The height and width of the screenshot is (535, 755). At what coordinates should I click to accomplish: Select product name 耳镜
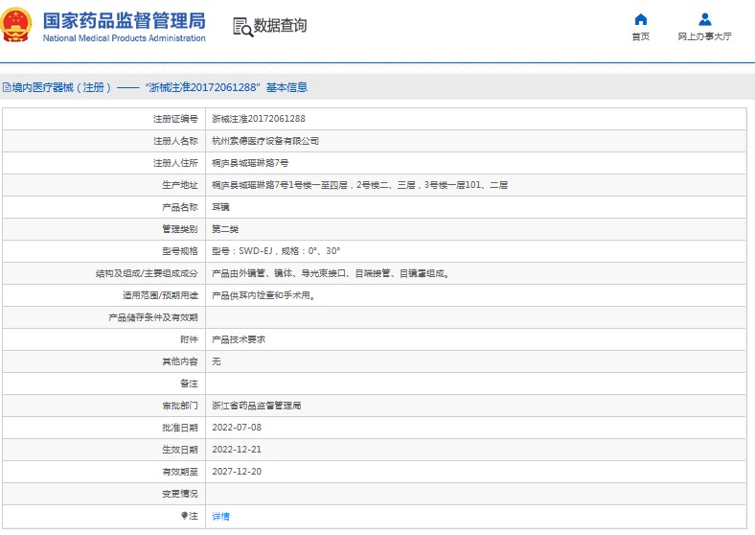click(220, 207)
